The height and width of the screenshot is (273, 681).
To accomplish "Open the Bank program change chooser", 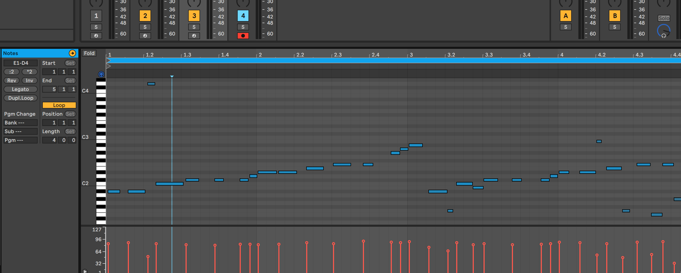I will point(20,123).
